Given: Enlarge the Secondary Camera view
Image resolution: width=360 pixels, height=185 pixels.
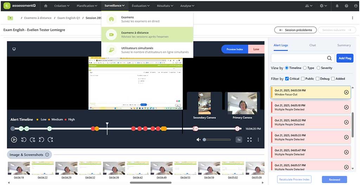Looking at the screenshot, I should (204, 103).
